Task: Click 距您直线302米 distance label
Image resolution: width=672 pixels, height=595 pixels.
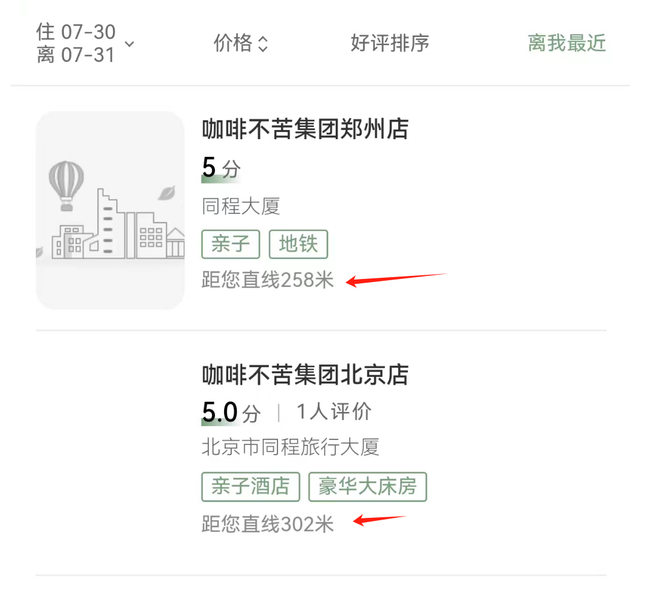Action: pyautogui.click(x=268, y=524)
